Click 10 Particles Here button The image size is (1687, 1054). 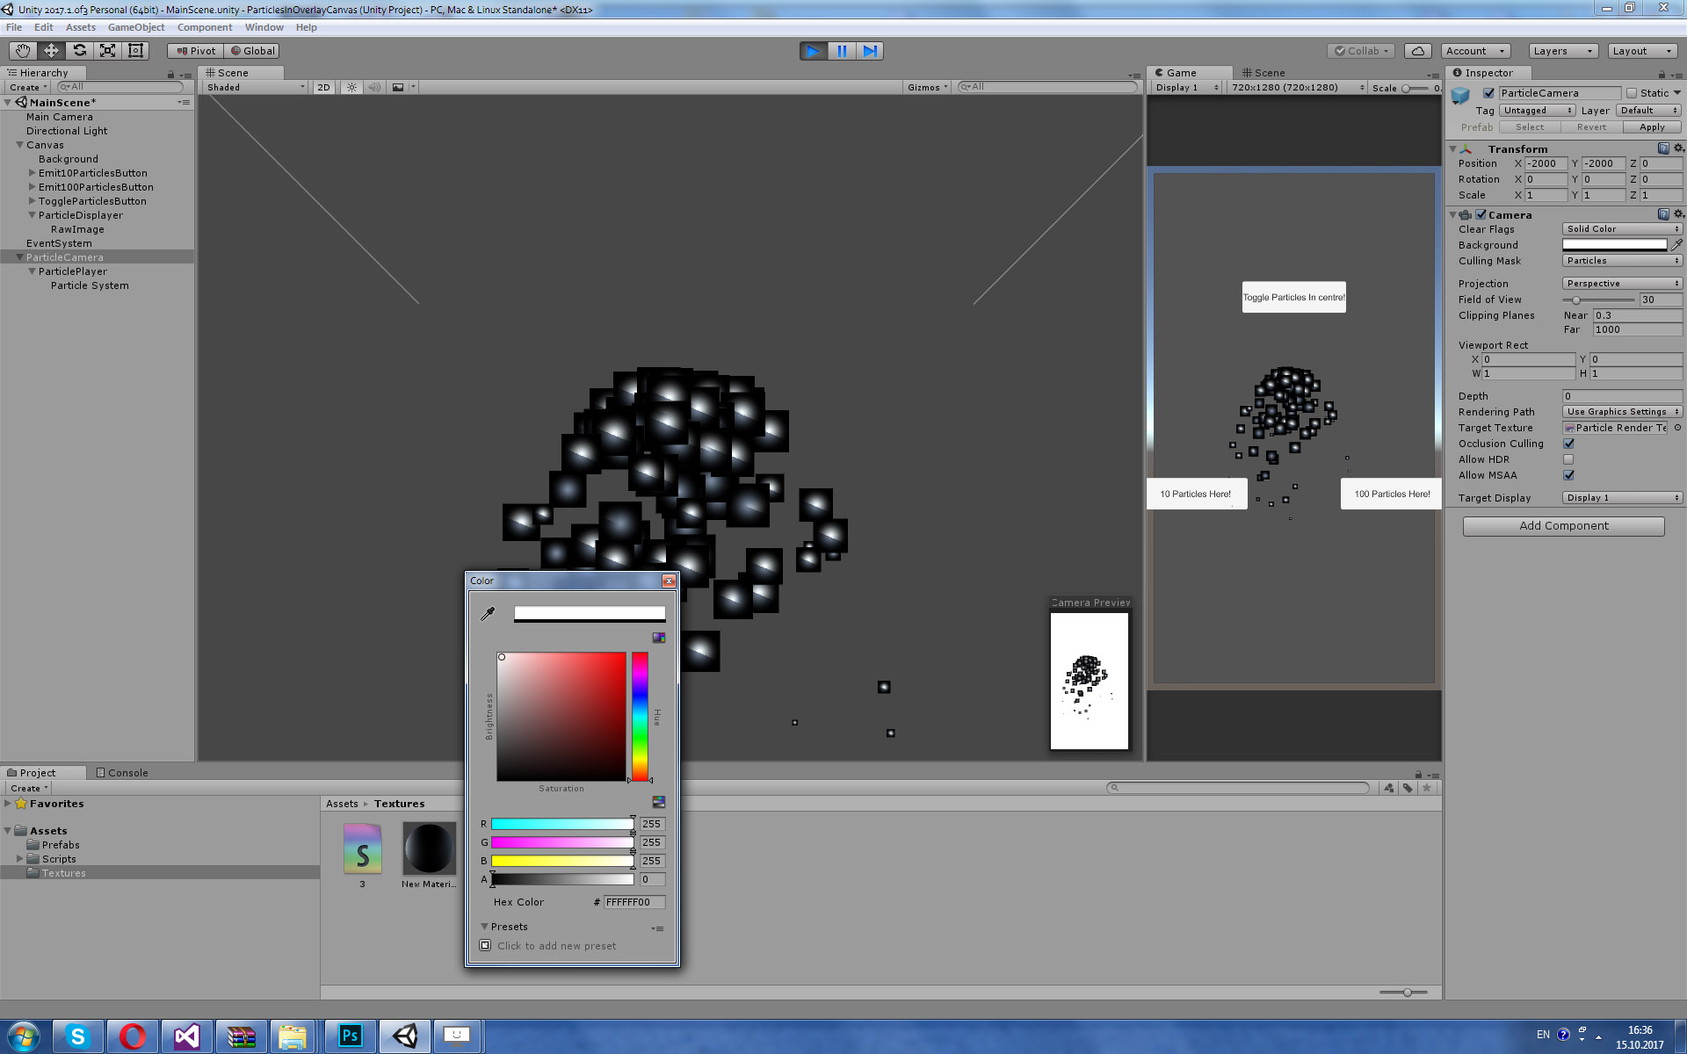click(1196, 494)
